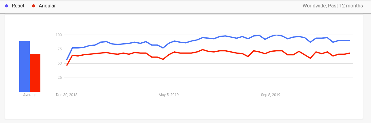Click the React line dip near May 2019
Viewport: 371px width, 123px height.
[163, 48]
